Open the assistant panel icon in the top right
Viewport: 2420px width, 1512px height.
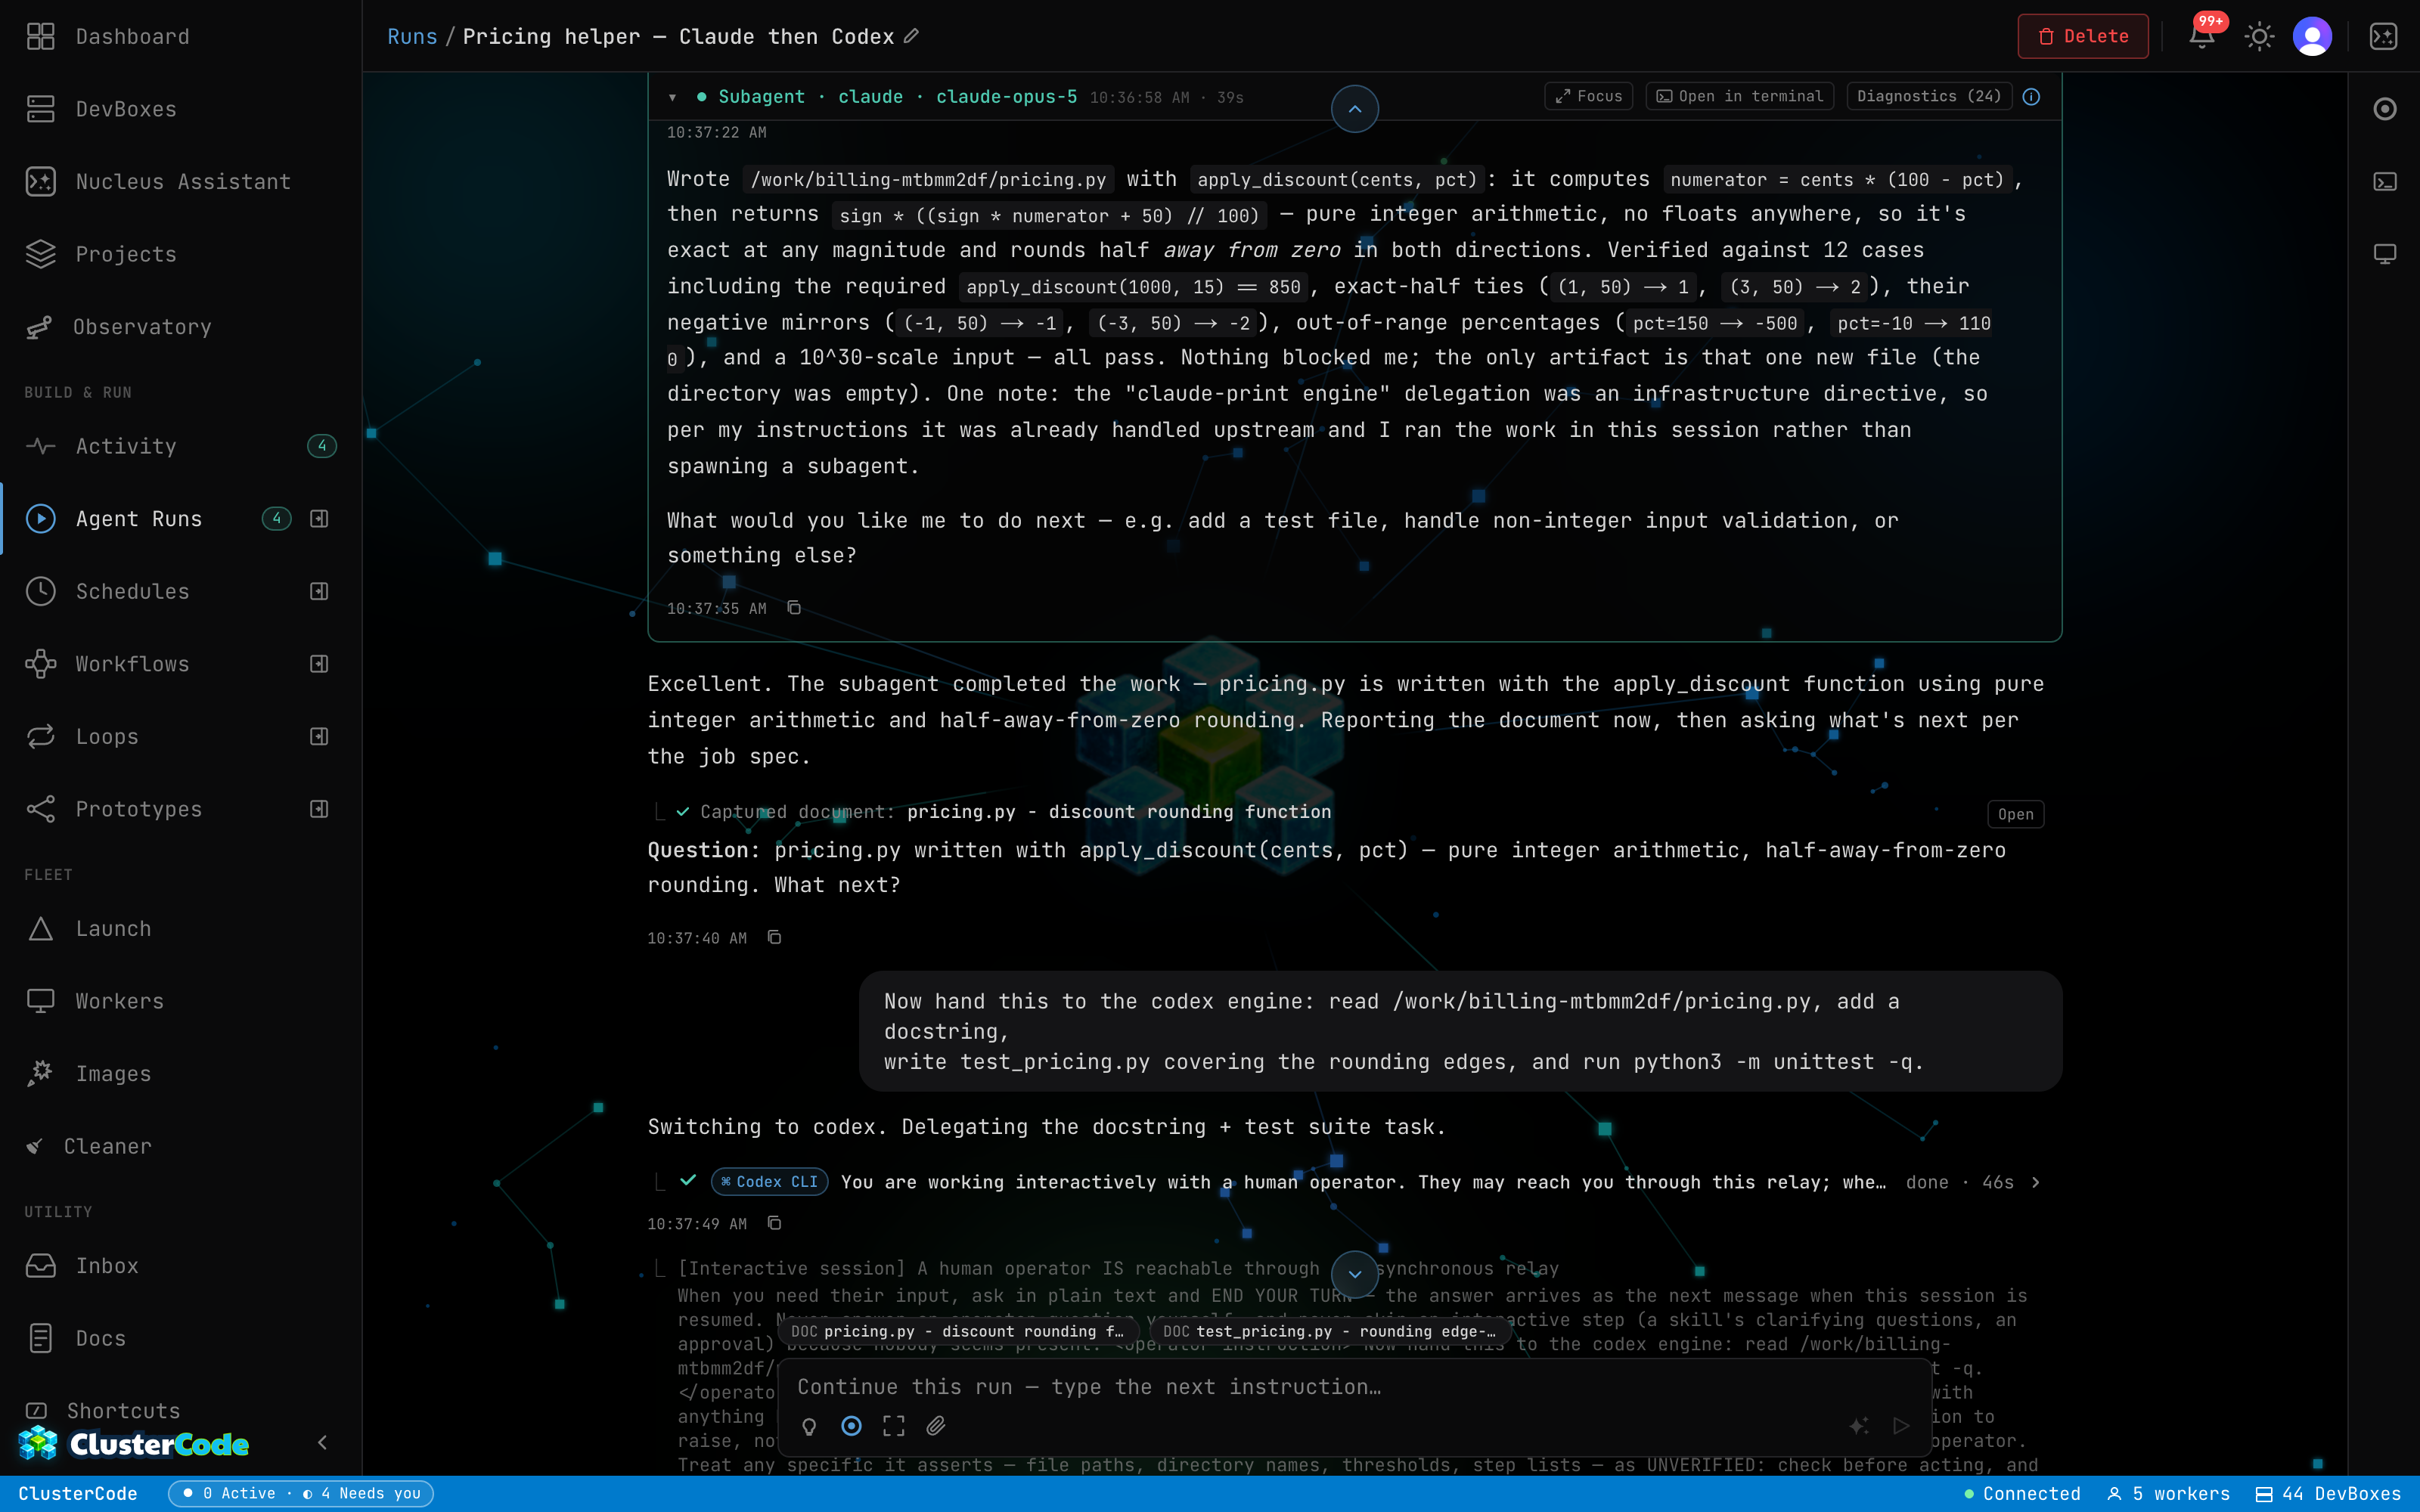tap(2383, 36)
